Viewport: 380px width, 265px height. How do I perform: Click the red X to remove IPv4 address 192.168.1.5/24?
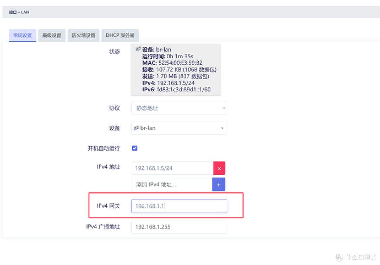tap(219, 168)
